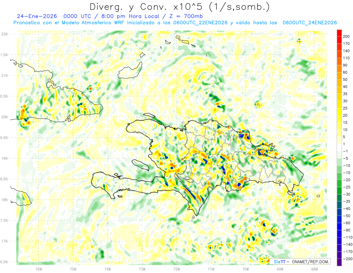Click the green color bar segment between -25 and -30
This screenshot has height=273, width=353.
(339, 191)
